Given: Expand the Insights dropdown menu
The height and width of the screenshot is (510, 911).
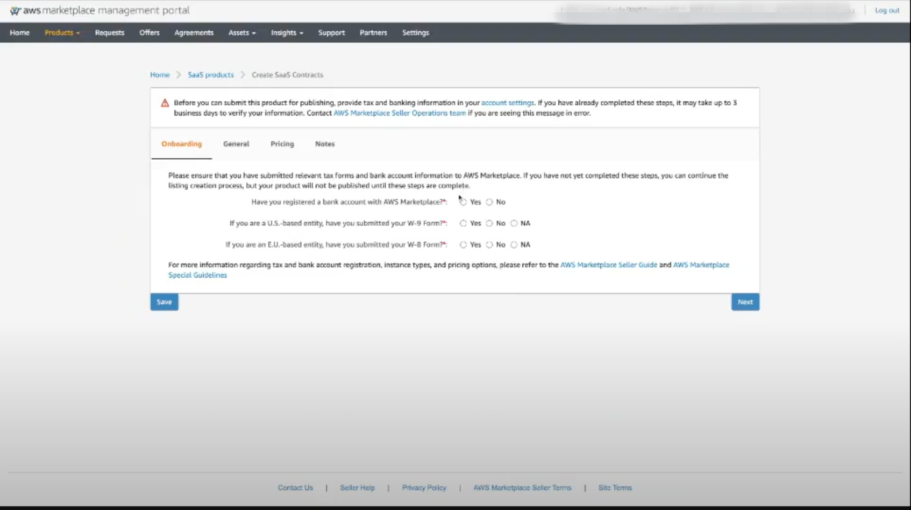Looking at the screenshot, I should [287, 33].
